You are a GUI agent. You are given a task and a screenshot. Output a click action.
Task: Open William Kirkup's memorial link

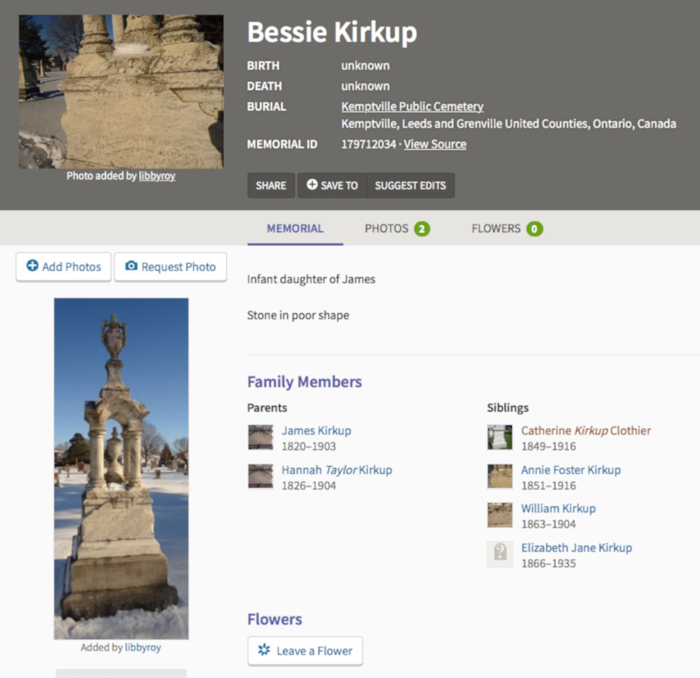click(558, 508)
